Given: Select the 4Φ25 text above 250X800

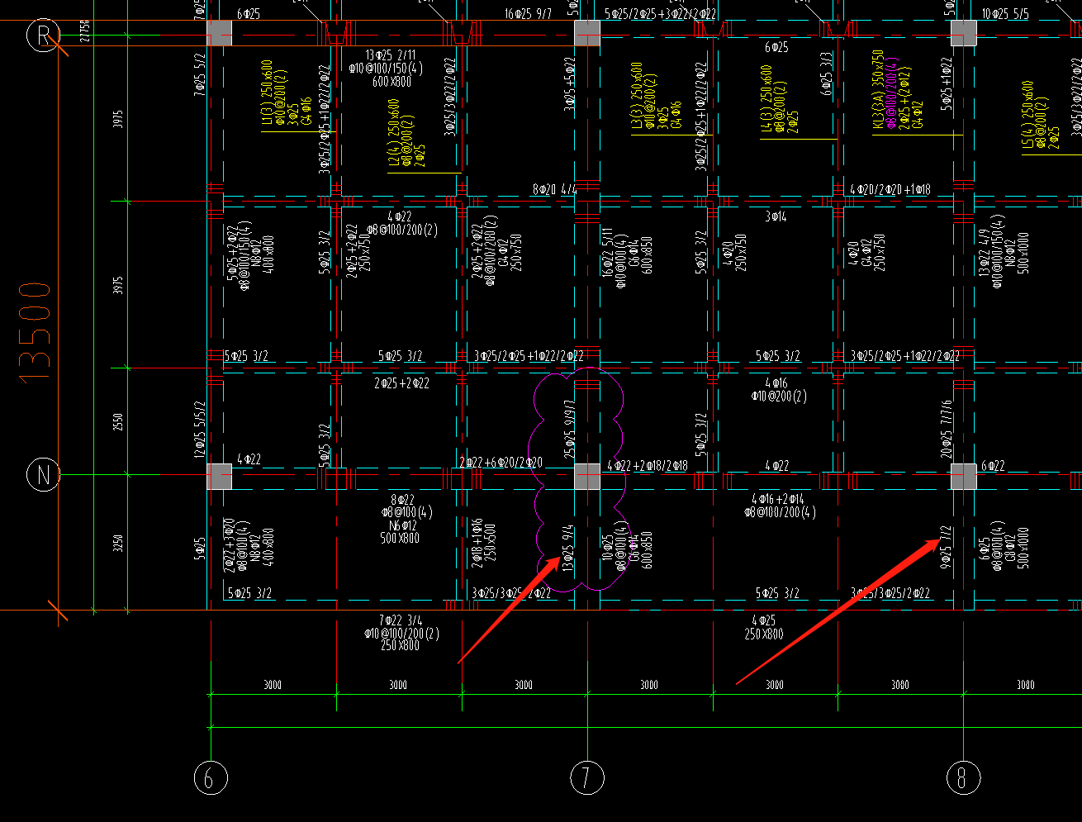Looking at the screenshot, I should pyautogui.click(x=764, y=620).
